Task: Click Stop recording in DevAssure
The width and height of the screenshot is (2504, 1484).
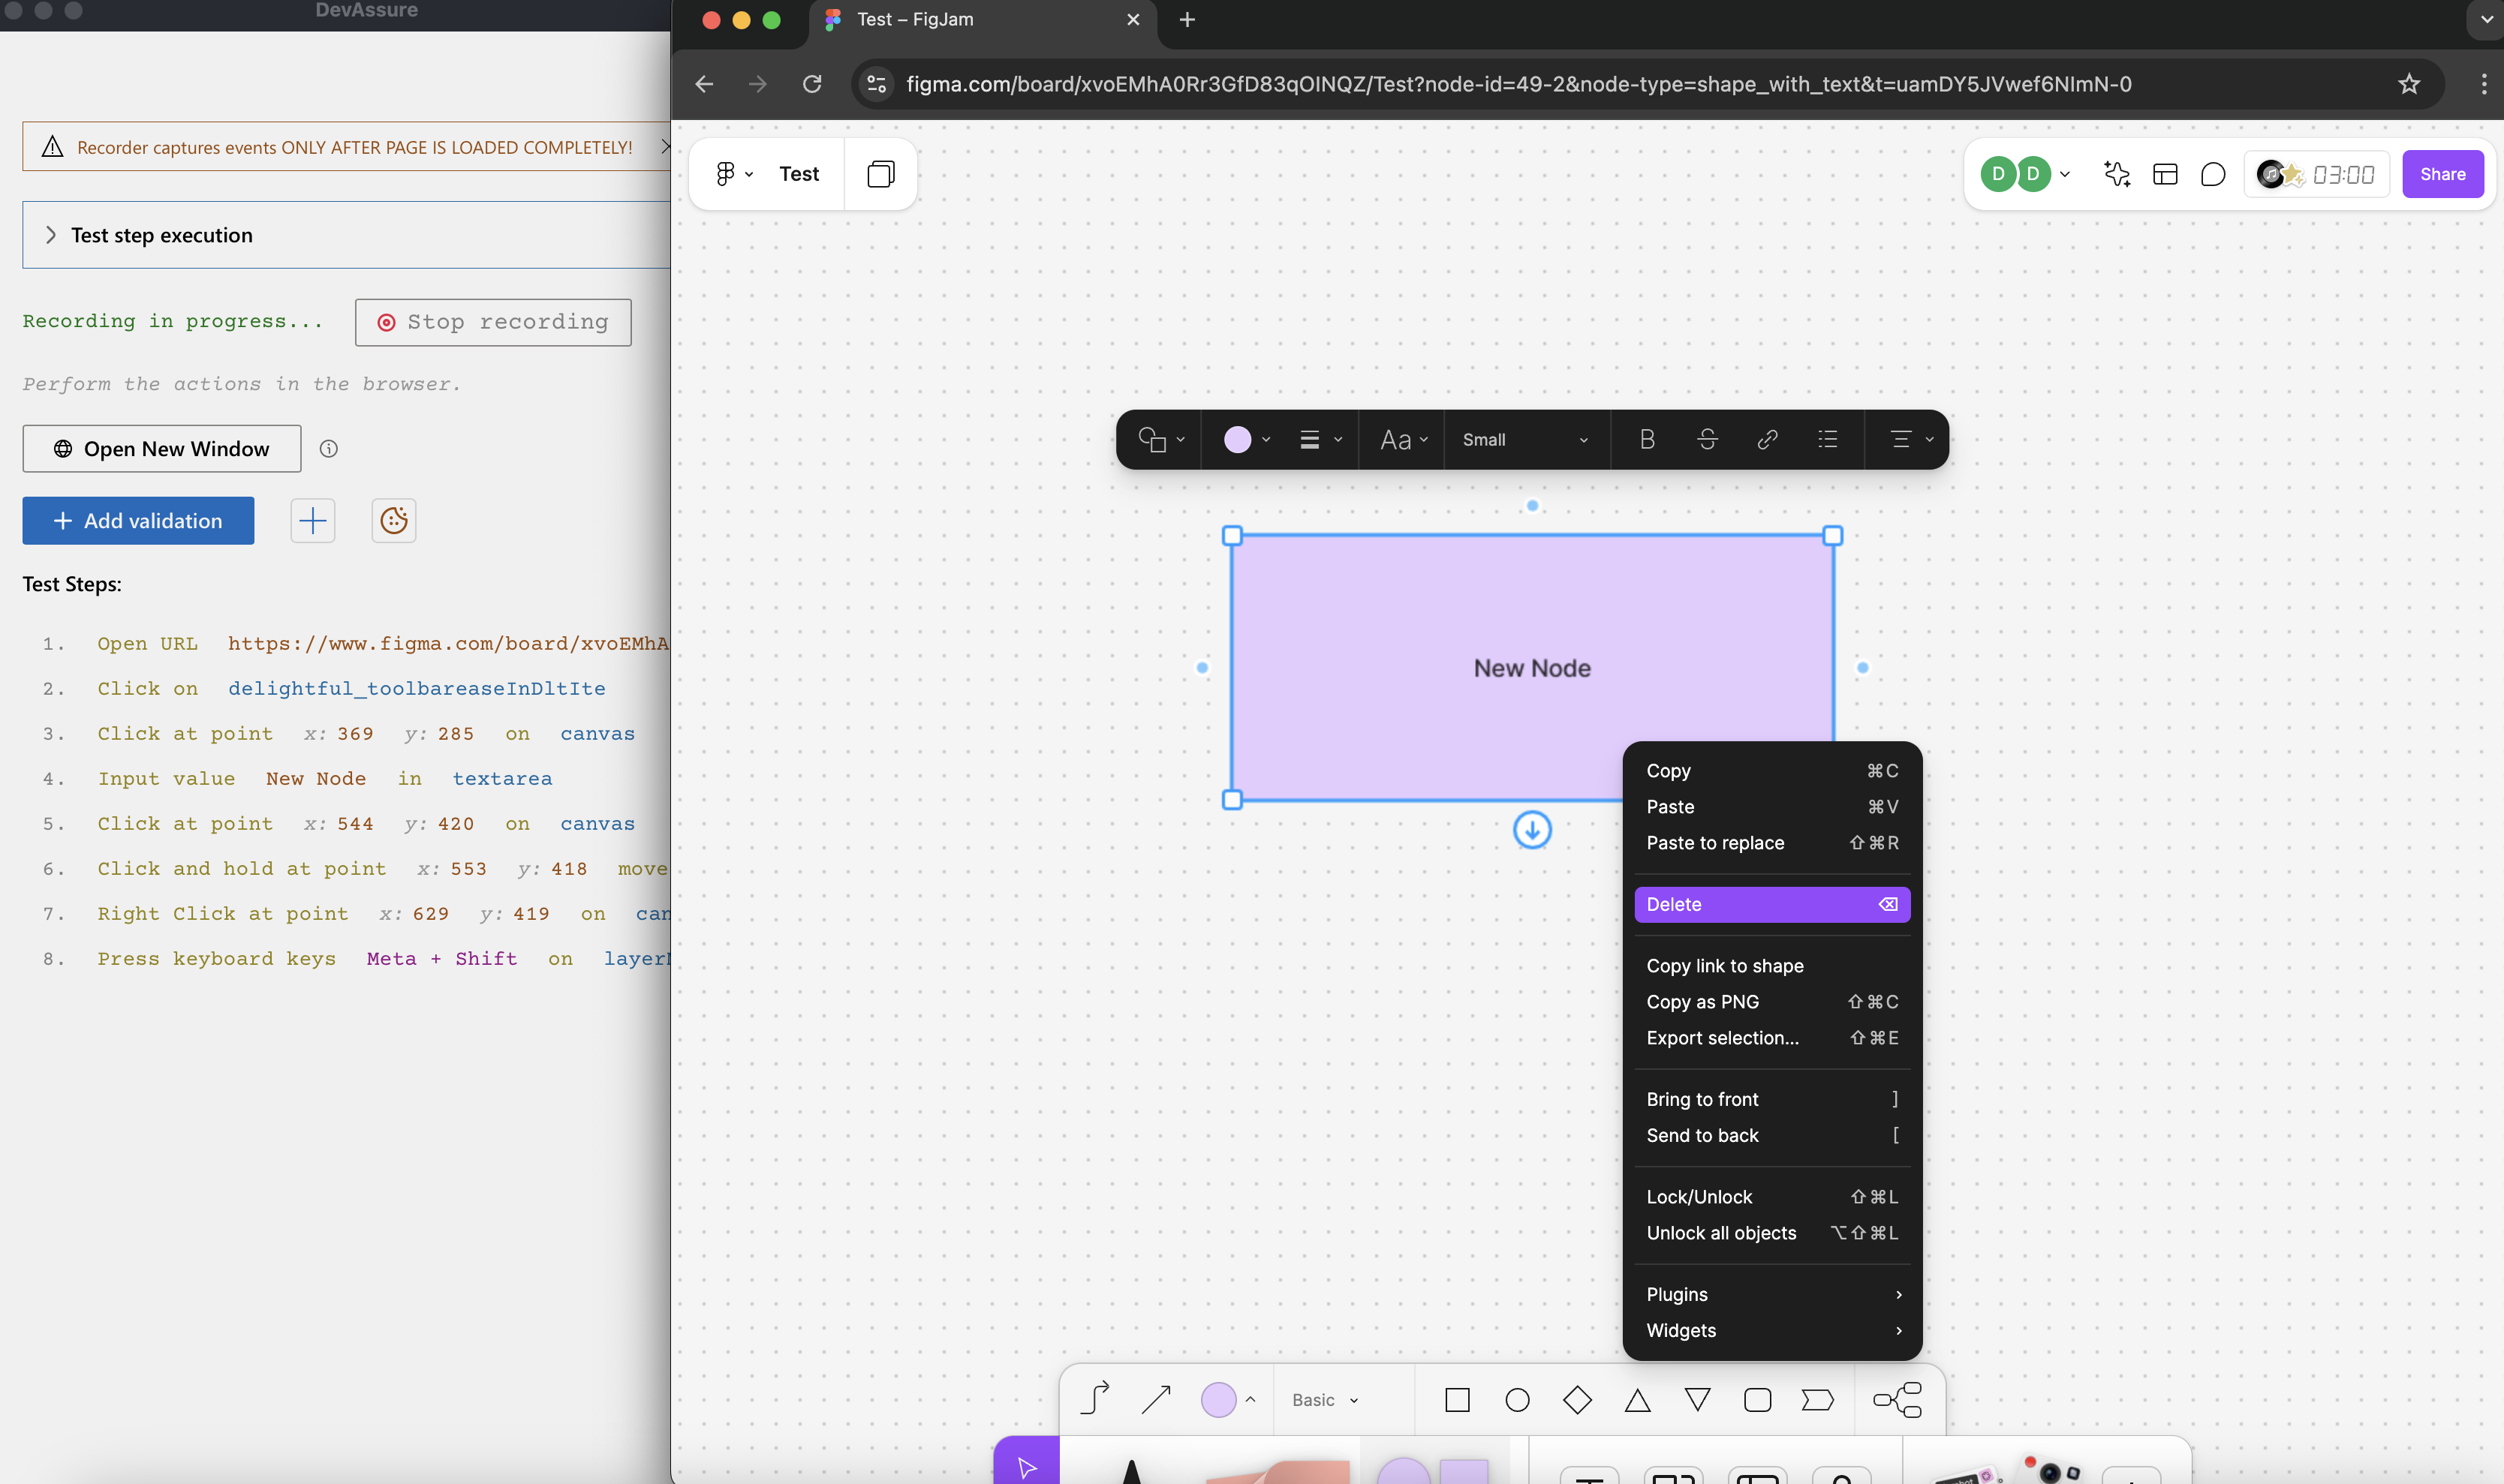Action: pos(492,322)
